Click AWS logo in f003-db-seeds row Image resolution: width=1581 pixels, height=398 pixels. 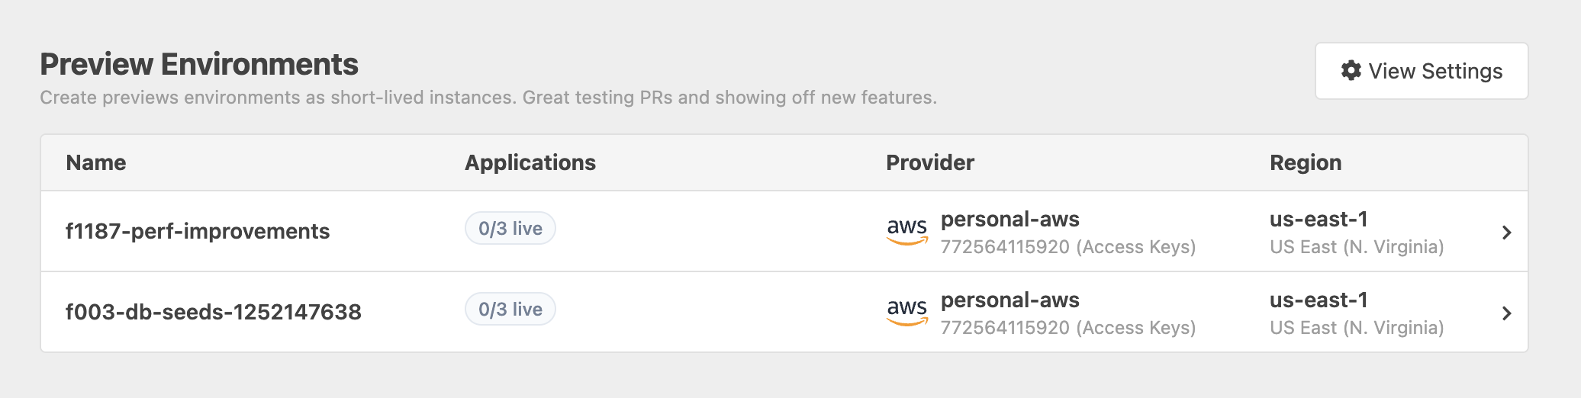click(x=906, y=311)
